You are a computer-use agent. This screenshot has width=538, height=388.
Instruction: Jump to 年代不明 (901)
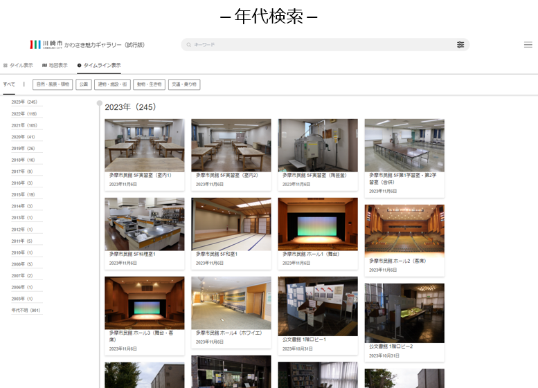click(x=26, y=311)
